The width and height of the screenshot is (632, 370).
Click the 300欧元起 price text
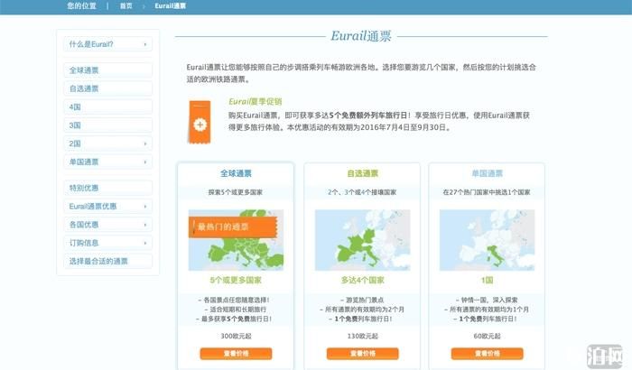tap(236, 336)
